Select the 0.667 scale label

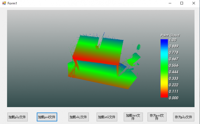[173, 59]
